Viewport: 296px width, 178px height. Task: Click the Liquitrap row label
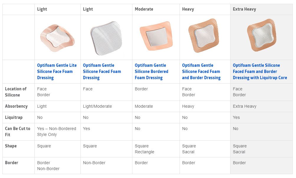click(14, 117)
